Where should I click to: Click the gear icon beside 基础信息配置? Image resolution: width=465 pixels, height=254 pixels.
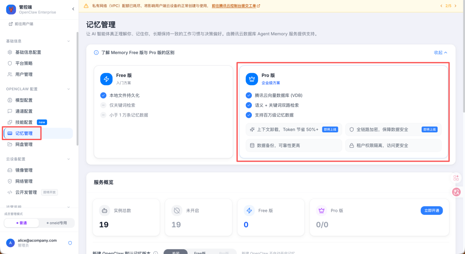[x=10, y=52]
